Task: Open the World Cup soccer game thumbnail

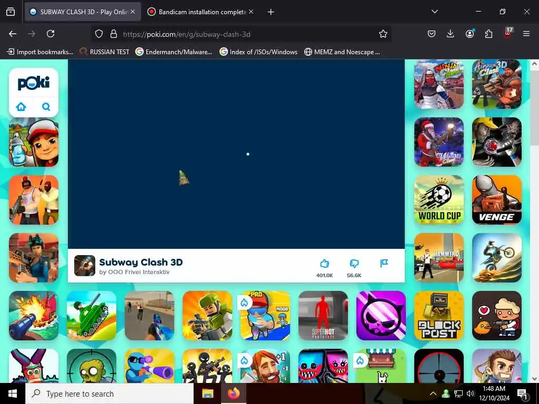Action: (x=439, y=200)
